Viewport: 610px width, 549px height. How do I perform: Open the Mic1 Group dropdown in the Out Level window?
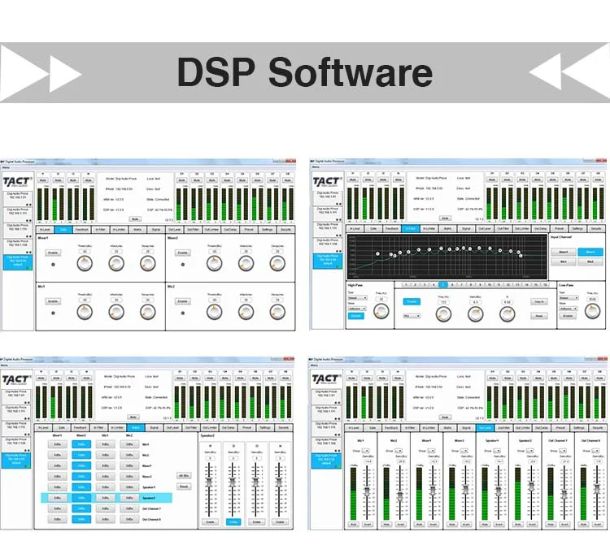364,450
